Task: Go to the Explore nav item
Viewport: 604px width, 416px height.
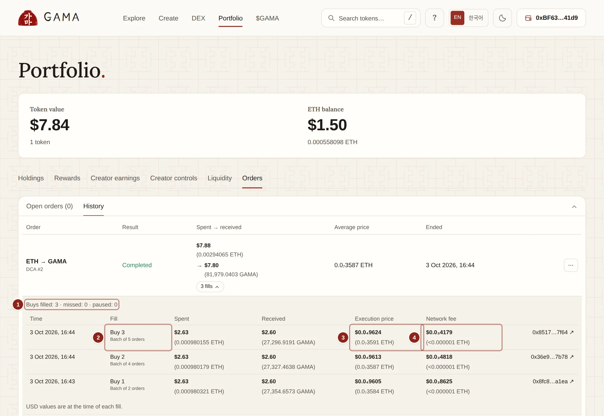Action: coord(134,18)
